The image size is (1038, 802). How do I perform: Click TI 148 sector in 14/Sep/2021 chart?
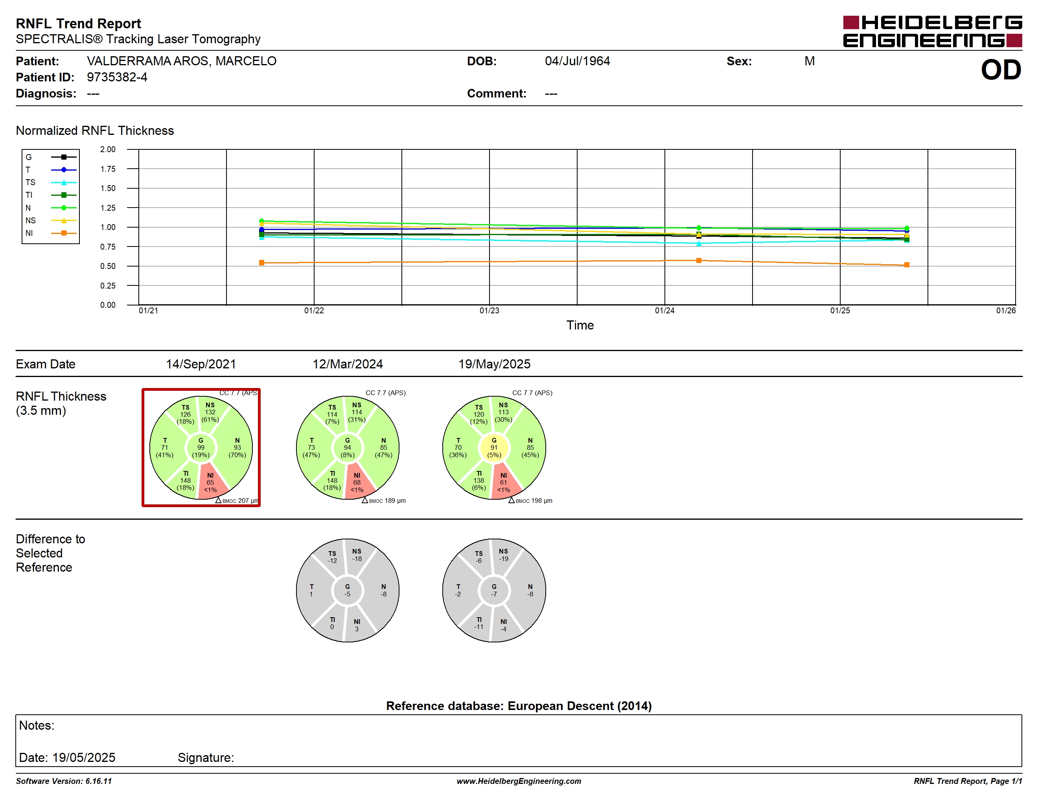185,481
